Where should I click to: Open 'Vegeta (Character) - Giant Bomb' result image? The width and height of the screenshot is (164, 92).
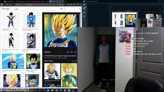point(11,20)
